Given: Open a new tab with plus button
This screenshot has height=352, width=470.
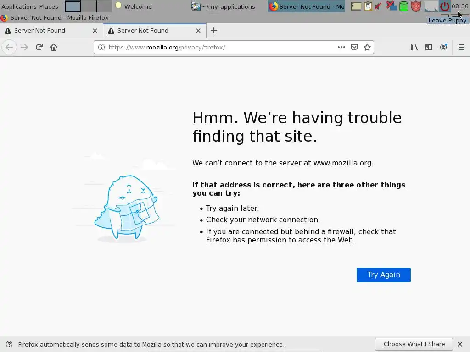Looking at the screenshot, I should click(214, 30).
